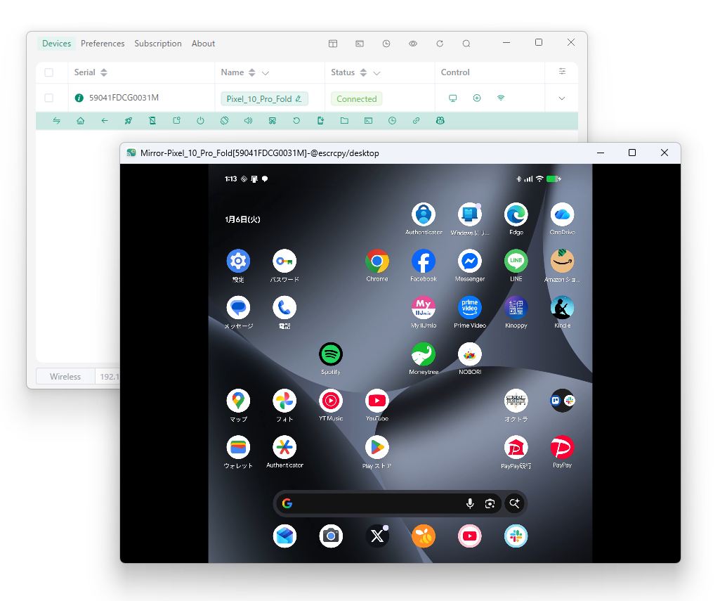Toggle the eye (preview) icon in the title bar
Viewport: 720px width, 601px height.
[x=412, y=43]
